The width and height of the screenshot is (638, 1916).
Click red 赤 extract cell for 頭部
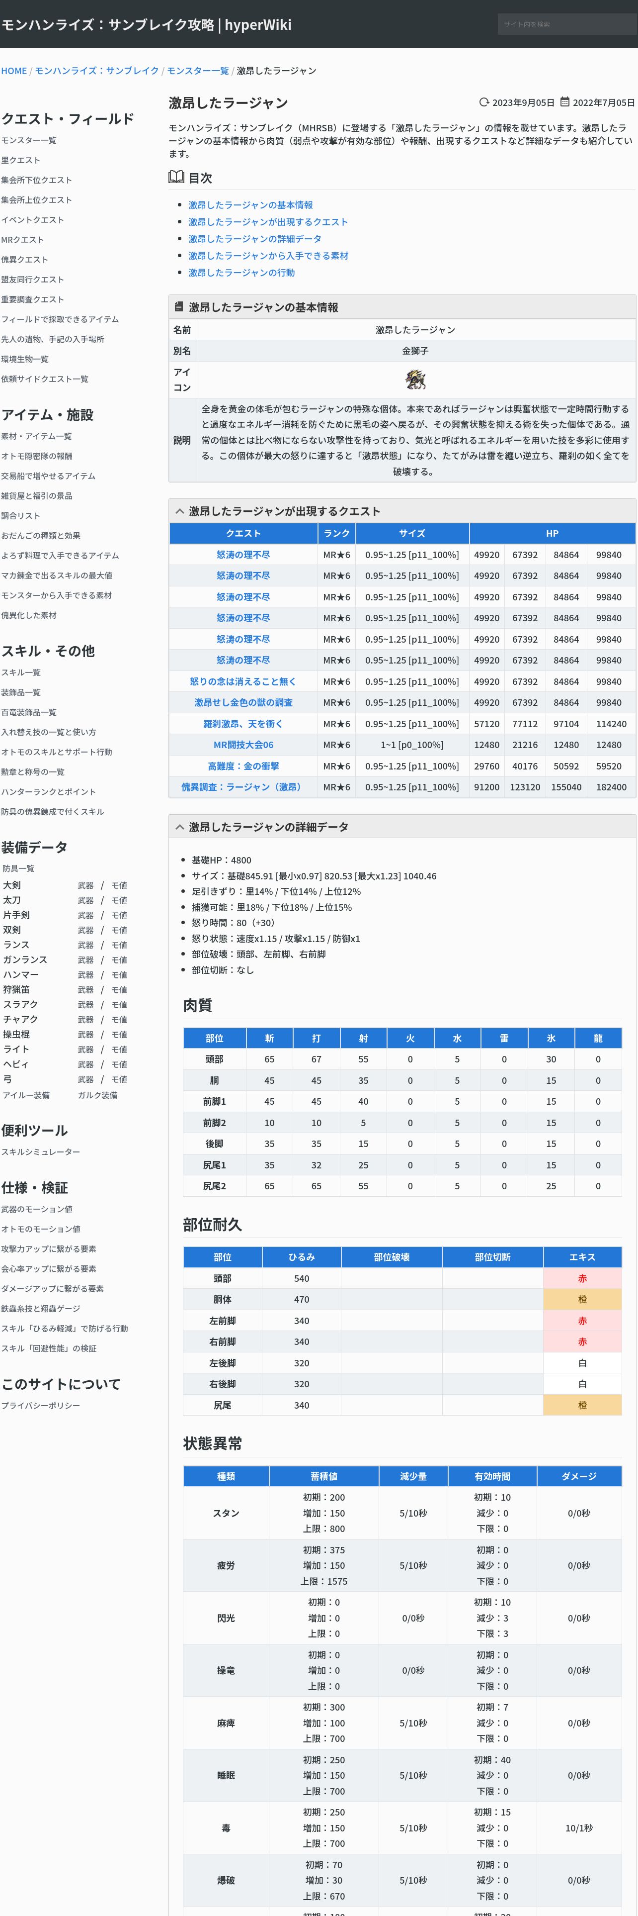click(x=582, y=1278)
